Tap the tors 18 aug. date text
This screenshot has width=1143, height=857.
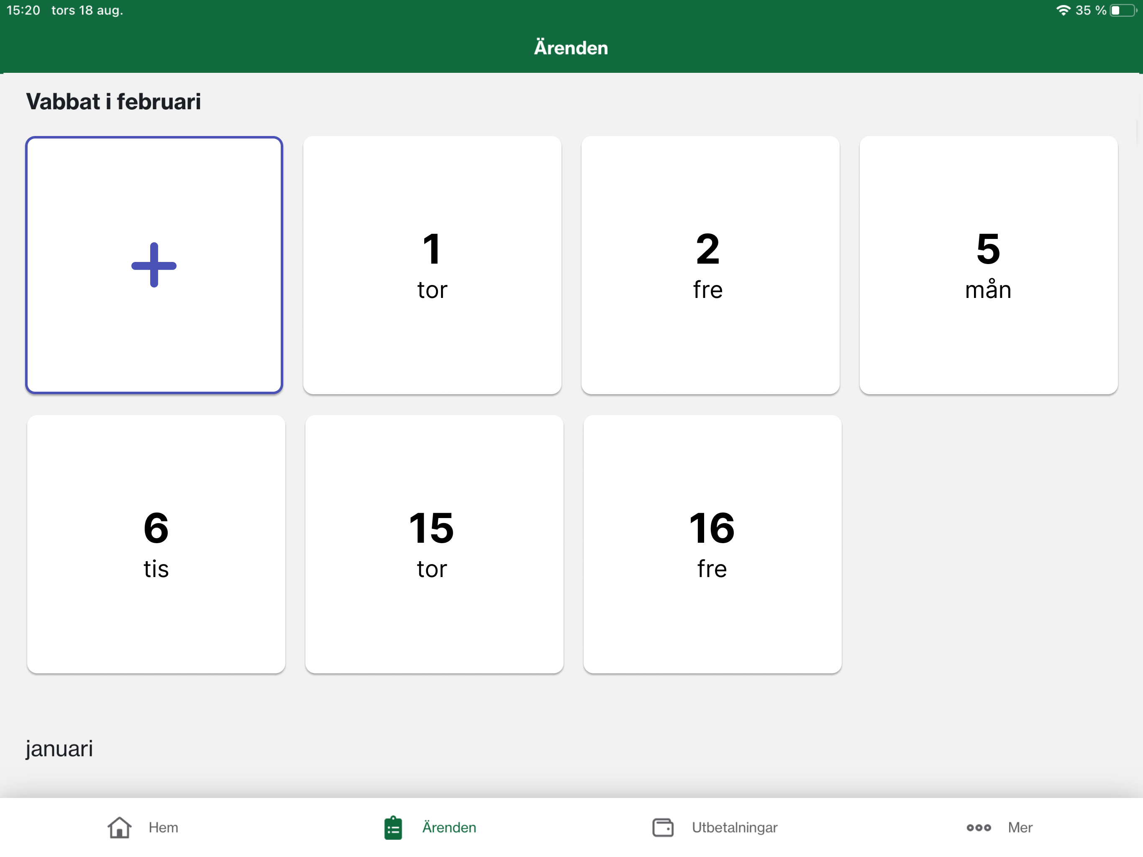pos(87,10)
